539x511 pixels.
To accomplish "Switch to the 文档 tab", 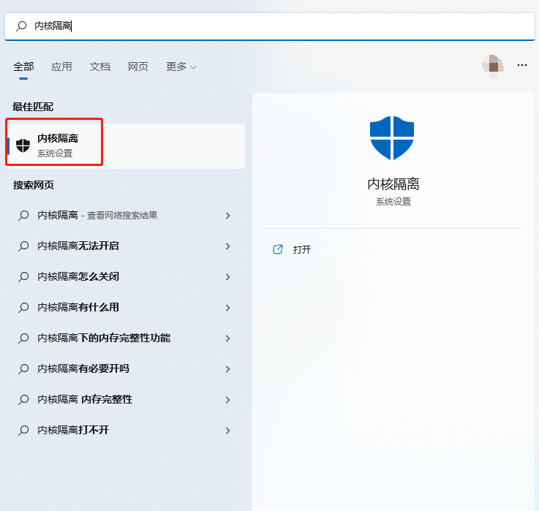I will coord(100,67).
